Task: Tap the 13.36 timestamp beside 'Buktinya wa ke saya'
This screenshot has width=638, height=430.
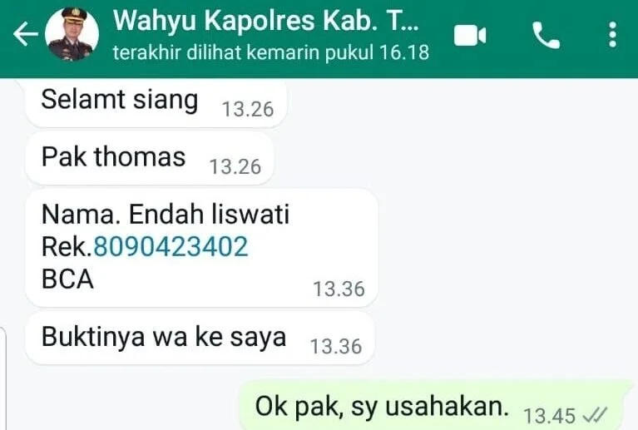Action: pyautogui.click(x=336, y=347)
